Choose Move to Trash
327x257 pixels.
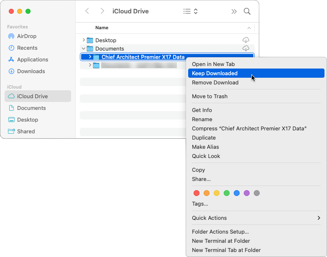(x=256, y=96)
